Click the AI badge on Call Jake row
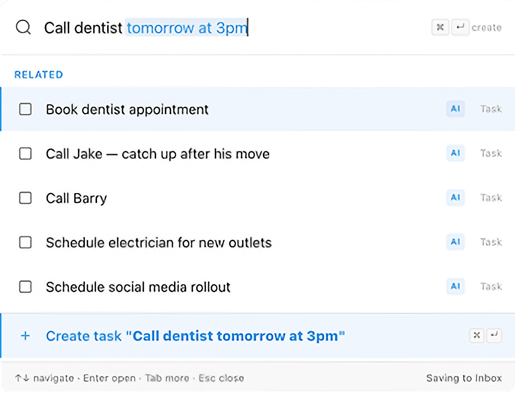 (x=455, y=153)
